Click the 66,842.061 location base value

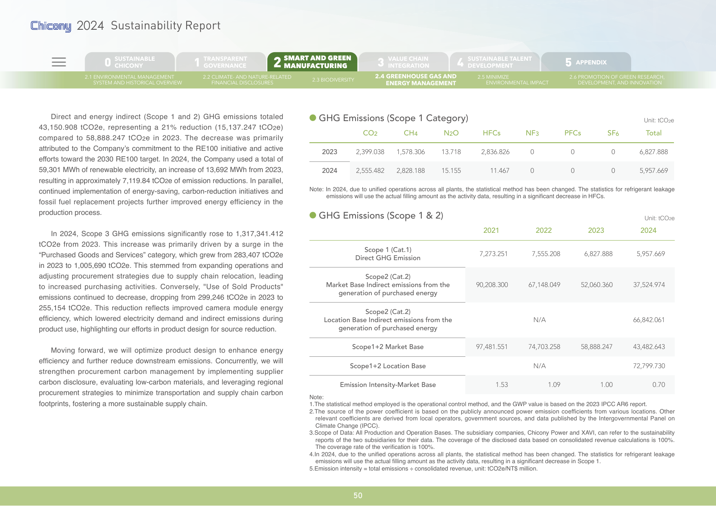pos(649,320)
